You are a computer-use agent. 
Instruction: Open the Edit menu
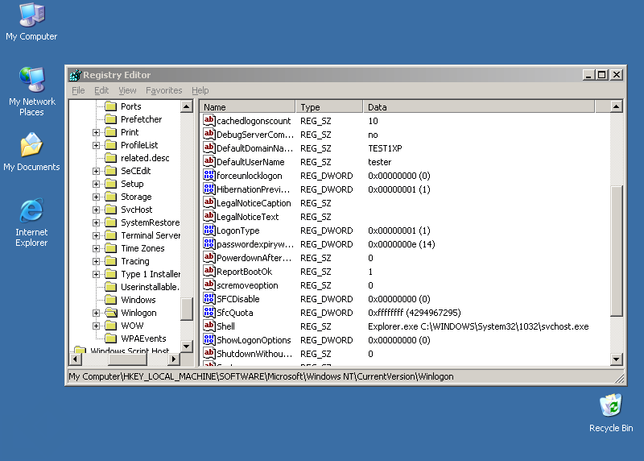tap(101, 90)
